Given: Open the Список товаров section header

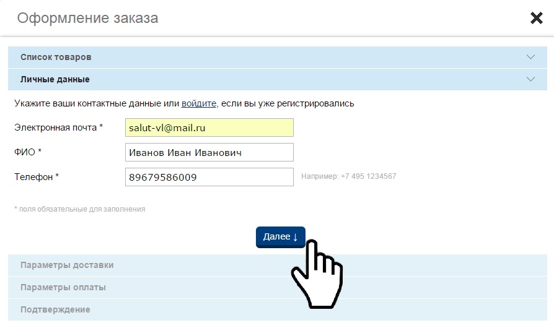Looking at the screenshot, I should (278, 57).
